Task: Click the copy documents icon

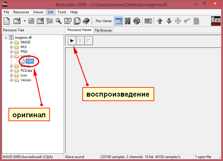Action: 77,21
